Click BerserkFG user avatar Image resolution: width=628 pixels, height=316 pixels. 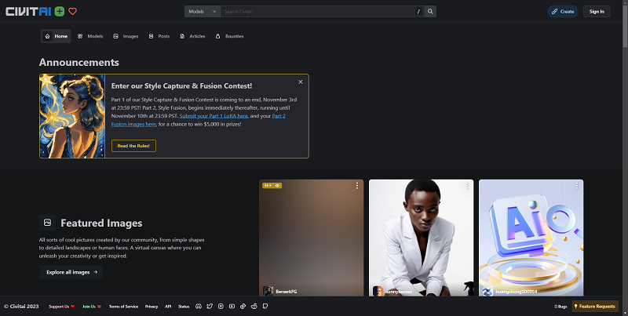pos(268,291)
